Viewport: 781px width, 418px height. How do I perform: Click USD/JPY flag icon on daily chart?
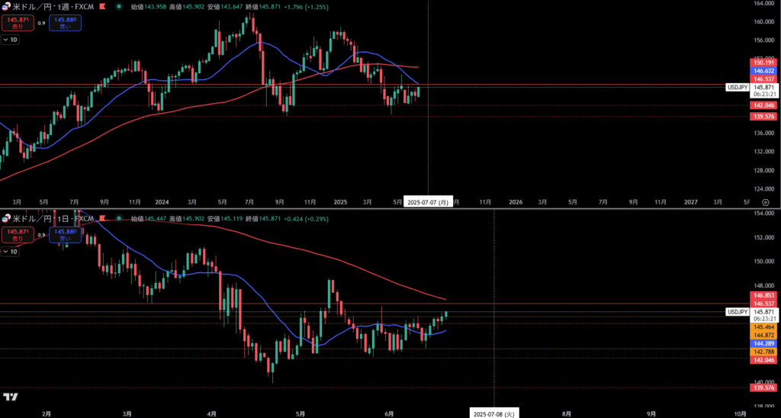pyautogui.click(x=6, y=218)
